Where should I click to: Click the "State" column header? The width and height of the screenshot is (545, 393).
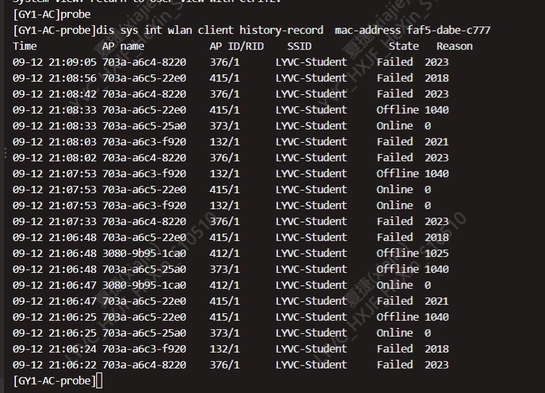pos(404,46)
